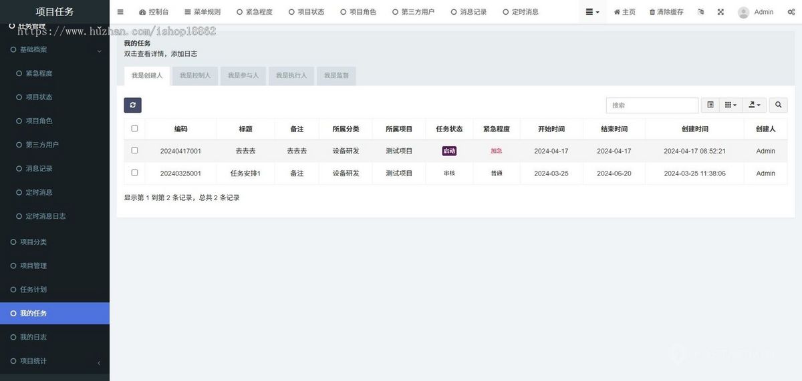
Task: Open the 菜单规则 top tab
Action: tap(203, 12)
